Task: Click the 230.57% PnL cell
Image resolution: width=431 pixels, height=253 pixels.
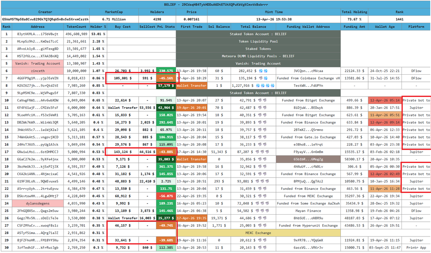Action: (166, 71)
